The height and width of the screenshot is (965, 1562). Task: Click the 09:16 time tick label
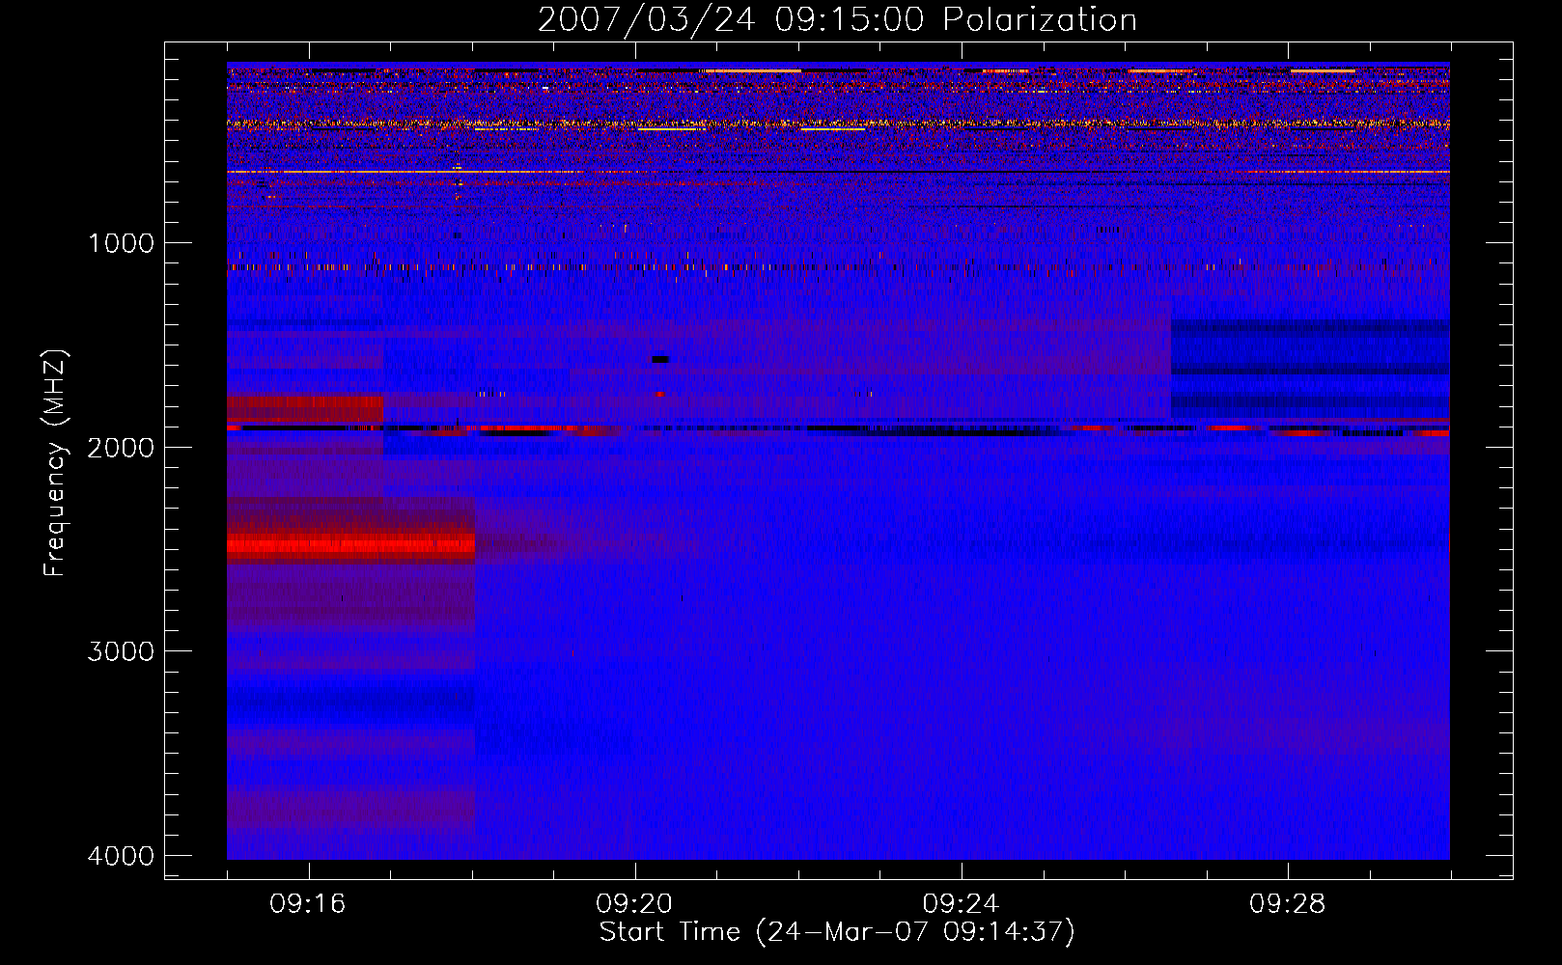308,904
